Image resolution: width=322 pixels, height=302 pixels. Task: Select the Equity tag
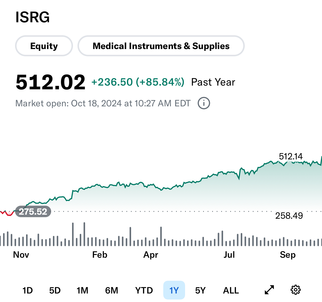44,46
